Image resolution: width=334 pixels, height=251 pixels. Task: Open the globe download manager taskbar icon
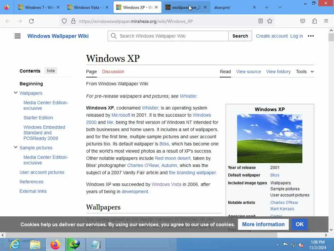pos(75,244)
